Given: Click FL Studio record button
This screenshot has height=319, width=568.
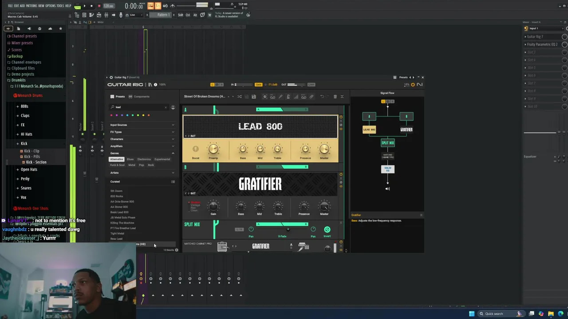Looking at the screenshot, I should click(99, 6).
